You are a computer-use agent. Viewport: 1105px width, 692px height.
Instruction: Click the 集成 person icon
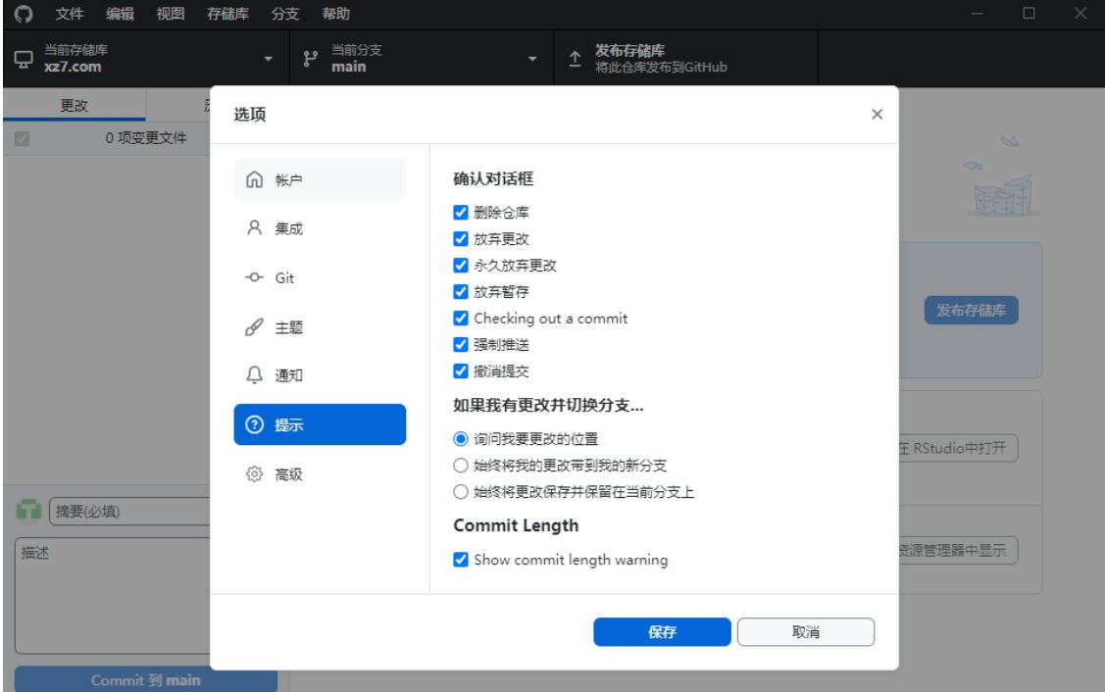pyautogui.click(x=255, y=229)
